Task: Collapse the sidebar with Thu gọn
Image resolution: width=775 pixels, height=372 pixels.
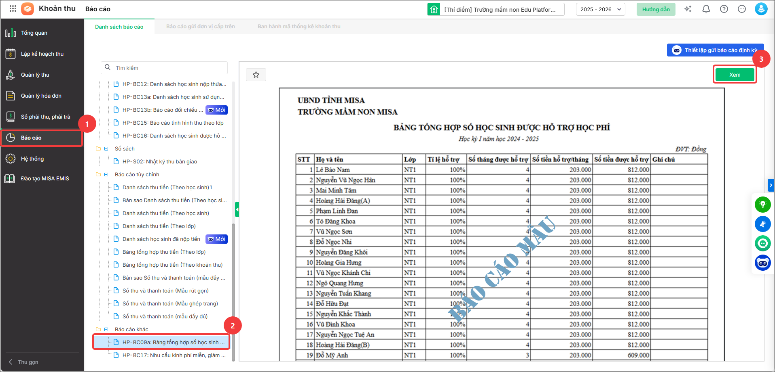Action: (x=23, y=362)
